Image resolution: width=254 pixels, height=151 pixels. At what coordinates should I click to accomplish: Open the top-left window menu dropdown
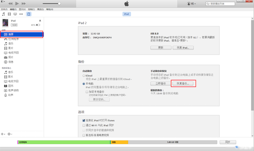click(x=3, y=2)
